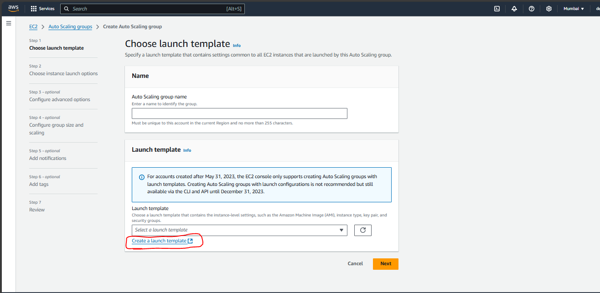This screenshot has height=293, width=600.
Task: Go to the EC2 breadcrumb link
Action: pos(33,27)
